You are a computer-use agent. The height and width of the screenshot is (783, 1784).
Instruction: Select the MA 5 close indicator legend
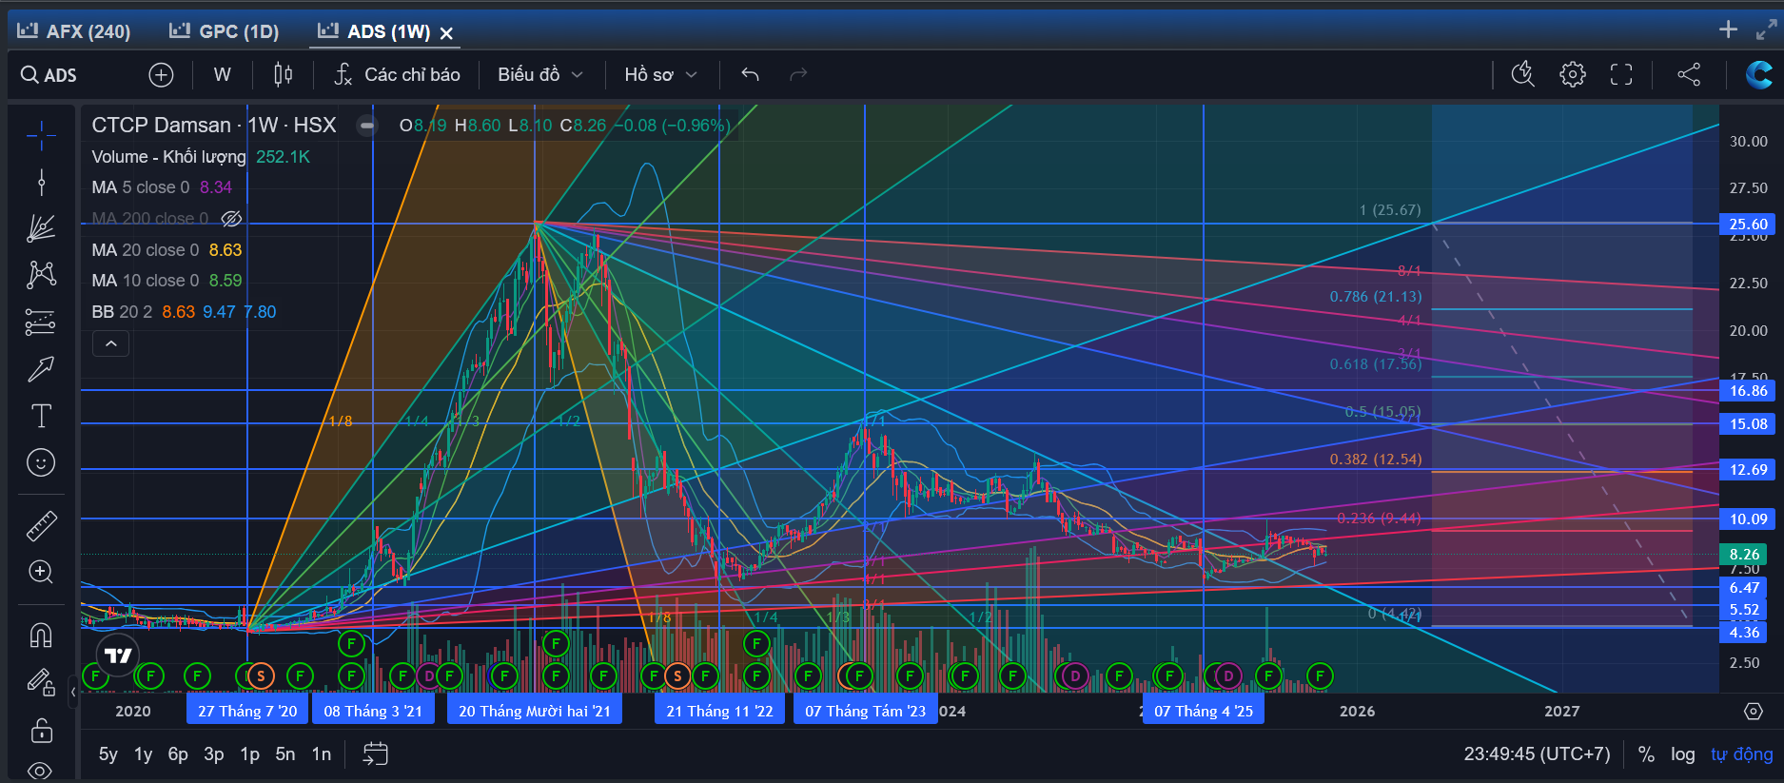point(162,187)
